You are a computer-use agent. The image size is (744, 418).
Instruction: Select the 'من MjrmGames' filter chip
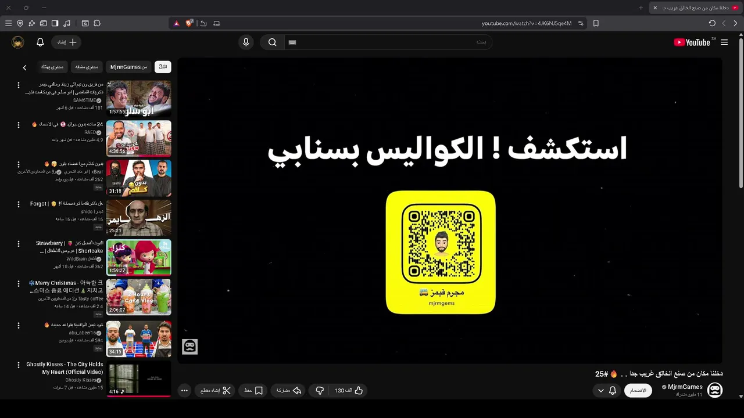(x=128, y=67)
